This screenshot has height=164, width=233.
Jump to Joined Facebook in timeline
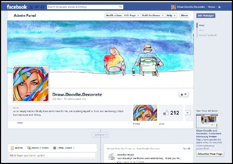tap(208, 35)
